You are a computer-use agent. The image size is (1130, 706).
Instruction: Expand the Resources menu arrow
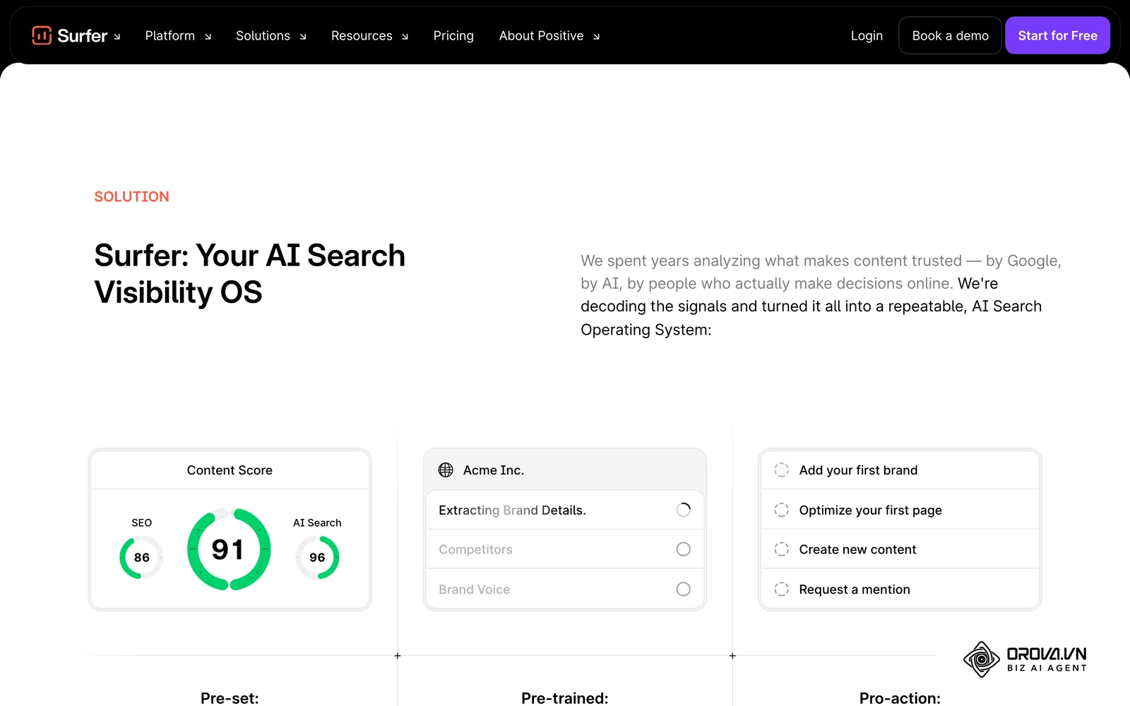point(405,37)
